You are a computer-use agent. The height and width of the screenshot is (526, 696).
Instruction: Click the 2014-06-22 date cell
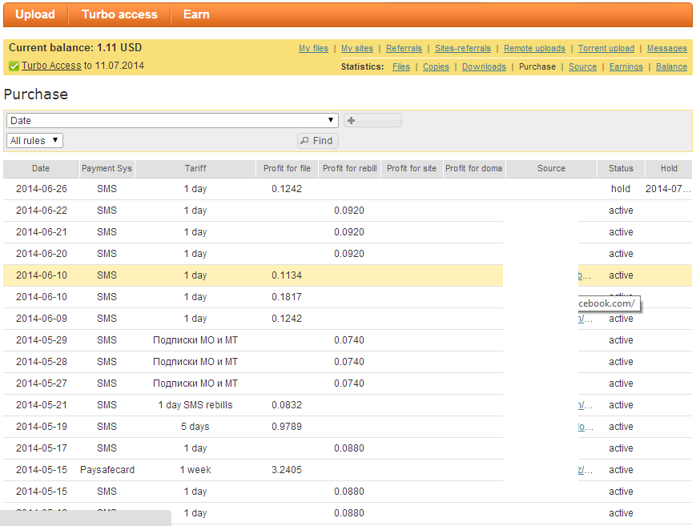(x=42, y=211)
